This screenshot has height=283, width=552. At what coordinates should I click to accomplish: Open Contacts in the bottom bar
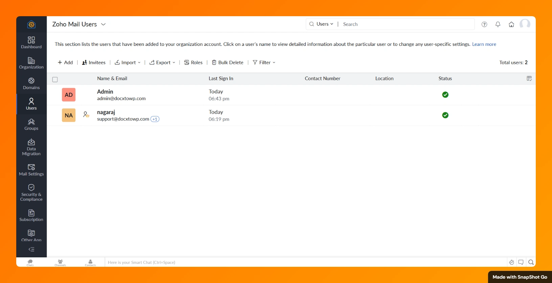pyautogui.click(x=90, y=263)
